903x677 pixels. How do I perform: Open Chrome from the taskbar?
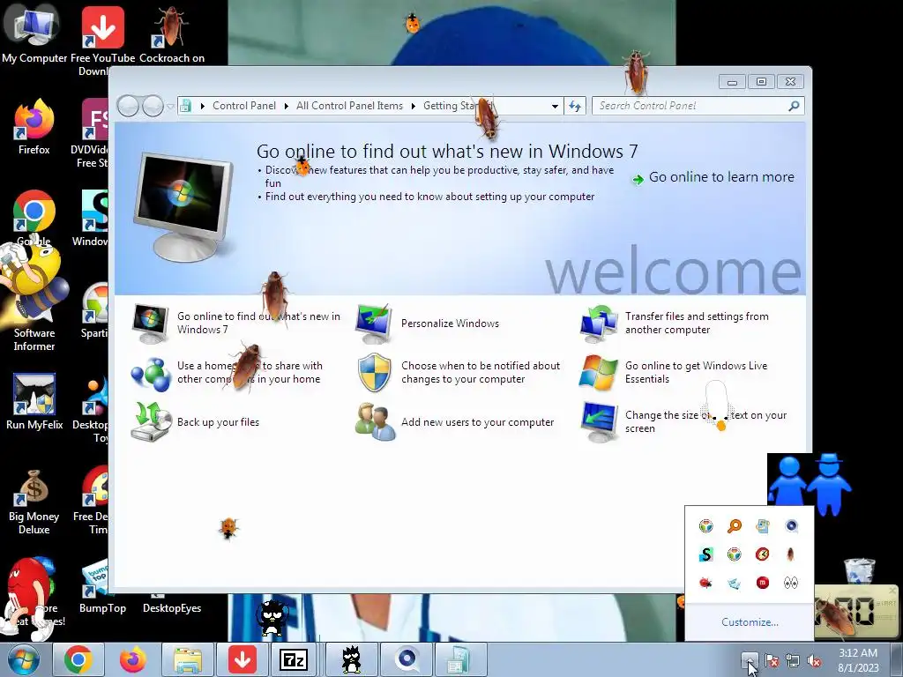pyautogui.click(x=78, y=659)
